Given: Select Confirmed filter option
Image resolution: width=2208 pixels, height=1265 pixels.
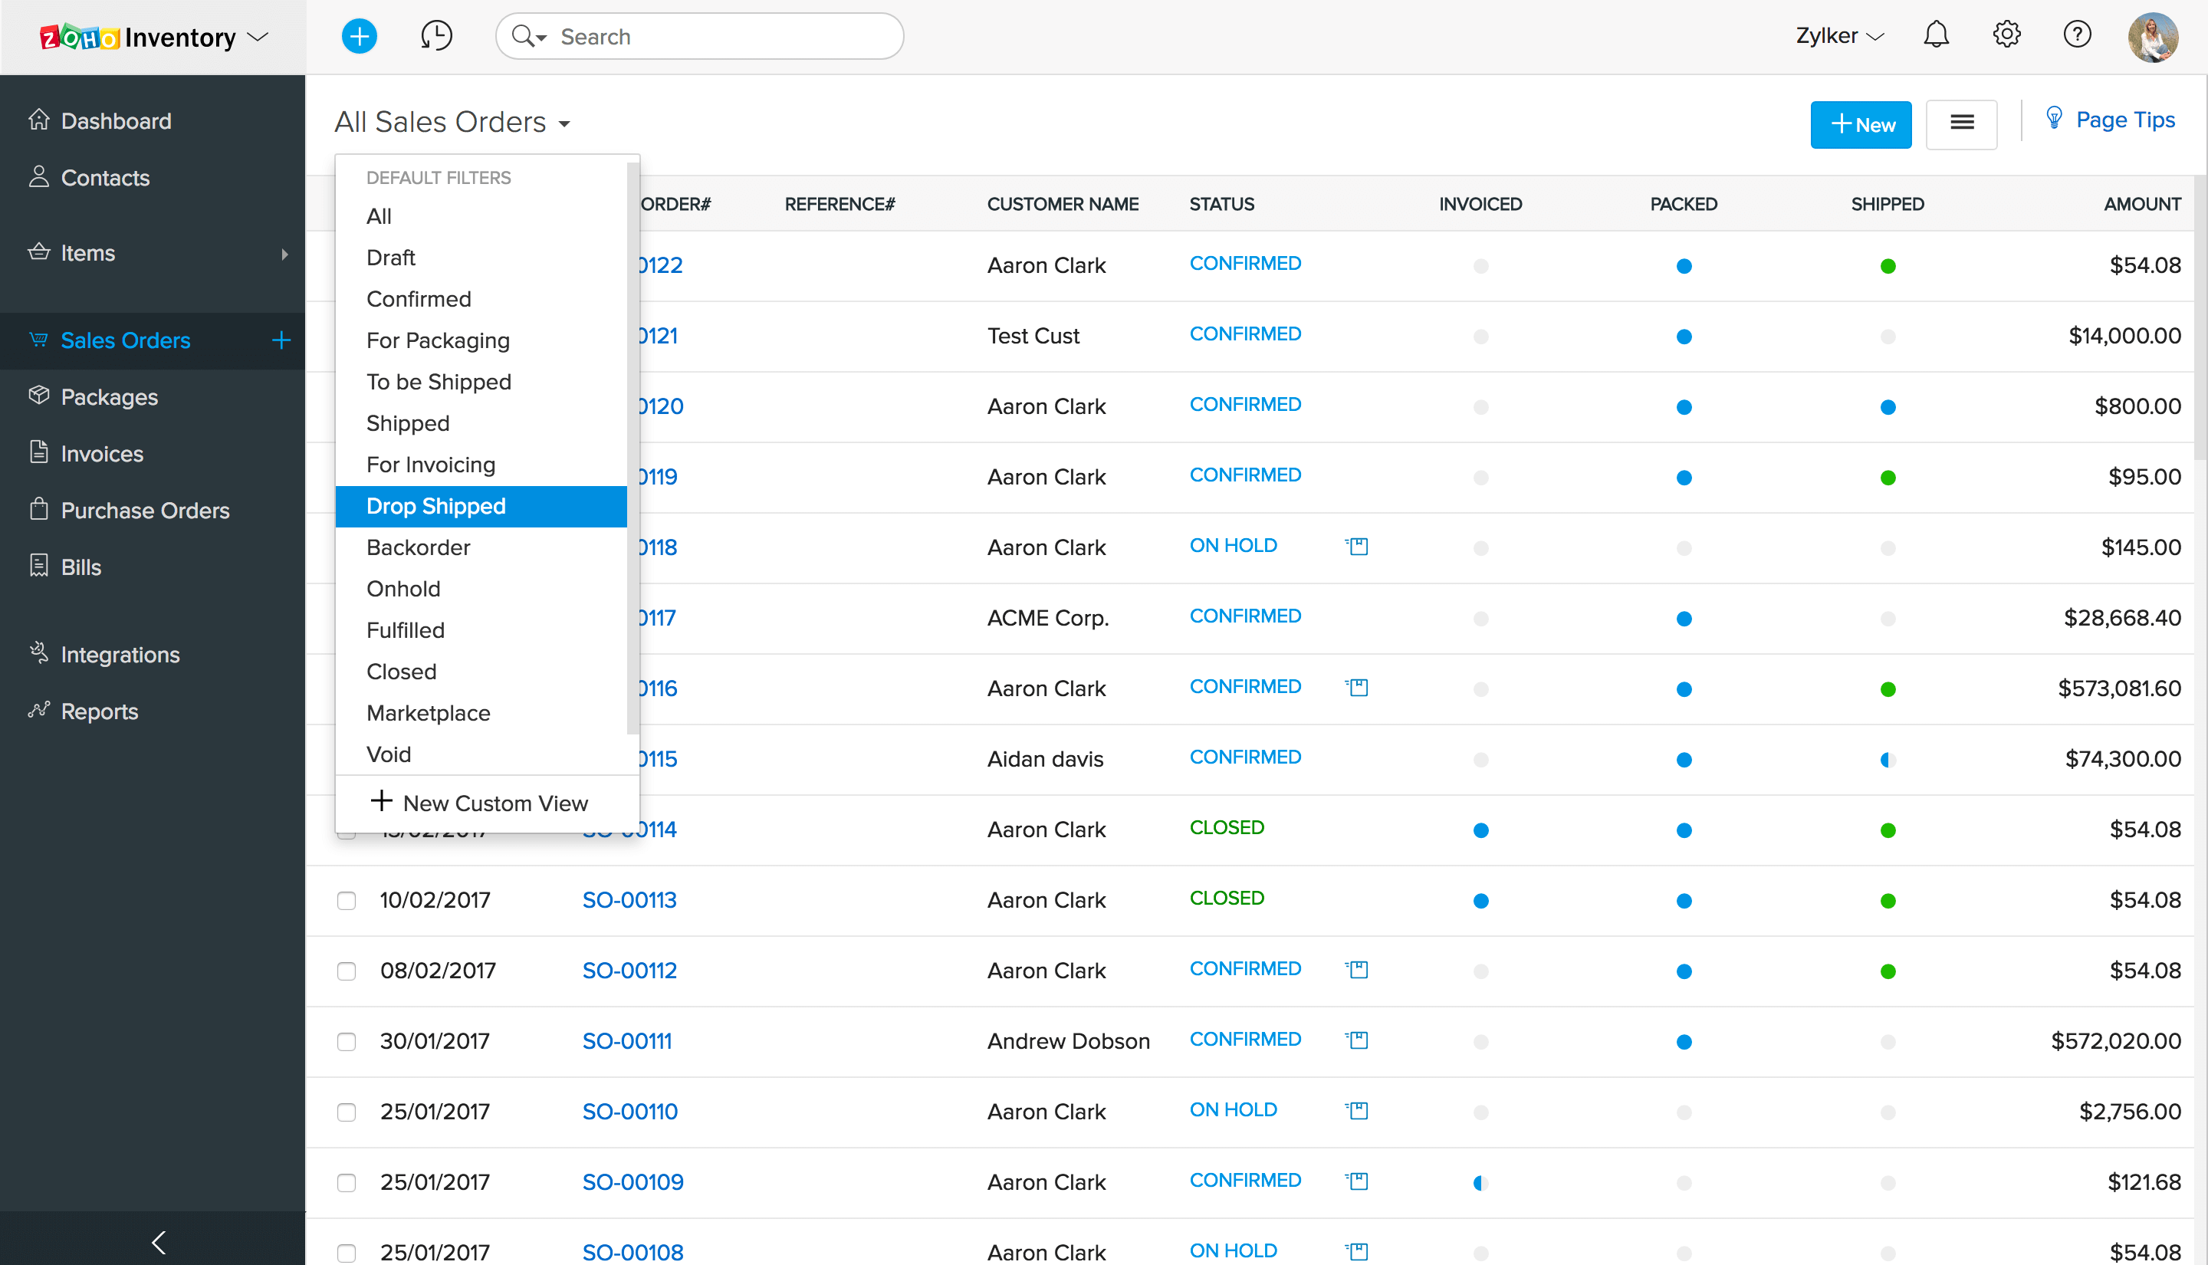Looking at the screenshot, I should [x=419, y=297].
